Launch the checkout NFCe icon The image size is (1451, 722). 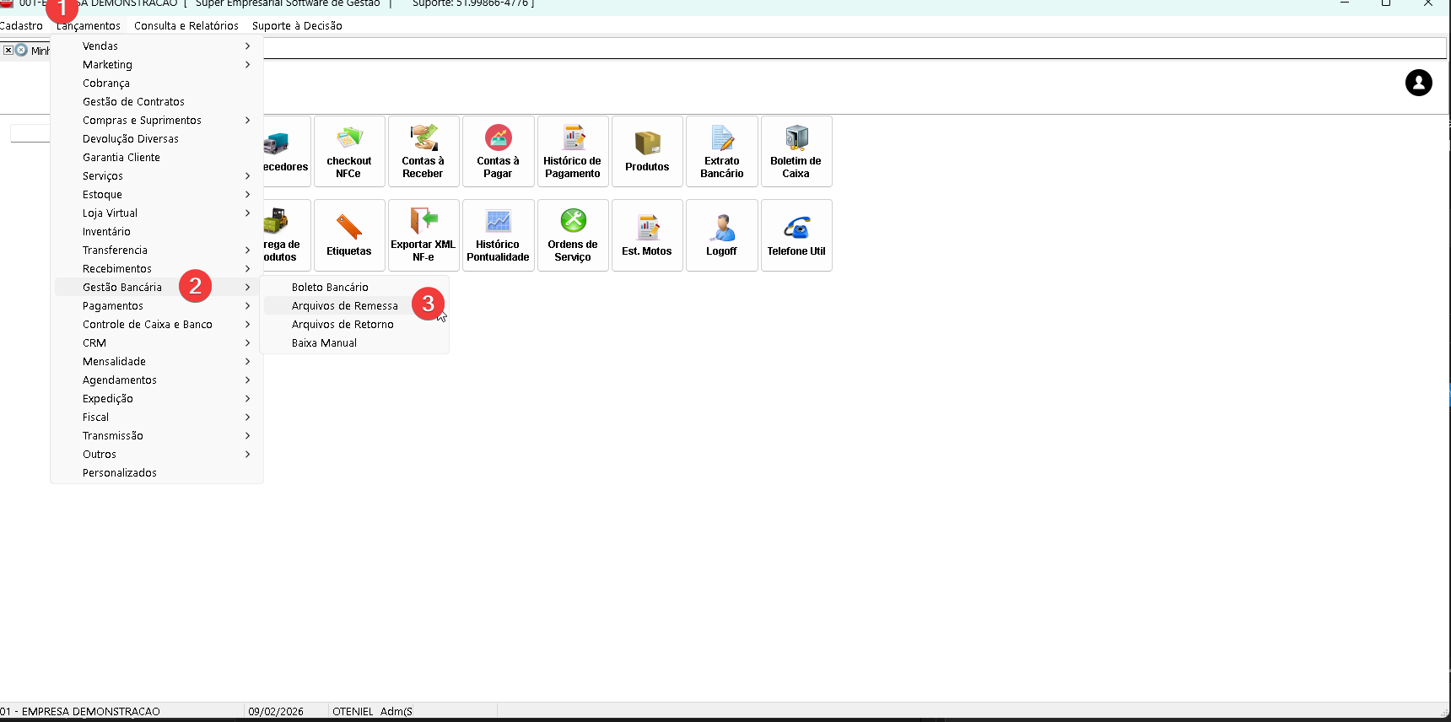[x=349, y=151]
